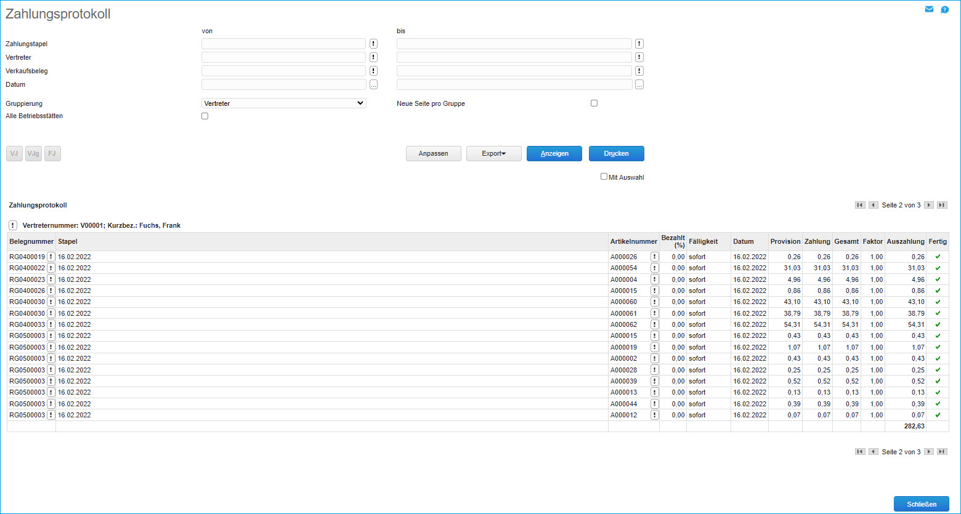Go to next page in upper pager

(929, 205)
